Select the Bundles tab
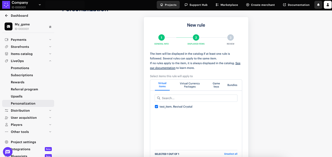Screen dimensions: 332x157 (x=232, y=85)
